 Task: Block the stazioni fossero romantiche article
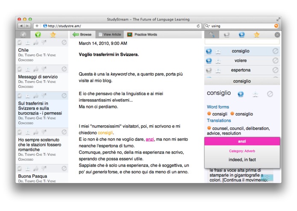tap(64, 132)
